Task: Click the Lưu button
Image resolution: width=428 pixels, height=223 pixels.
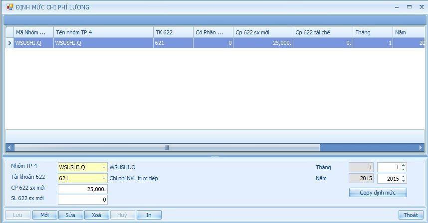Action: pos(18,215)
